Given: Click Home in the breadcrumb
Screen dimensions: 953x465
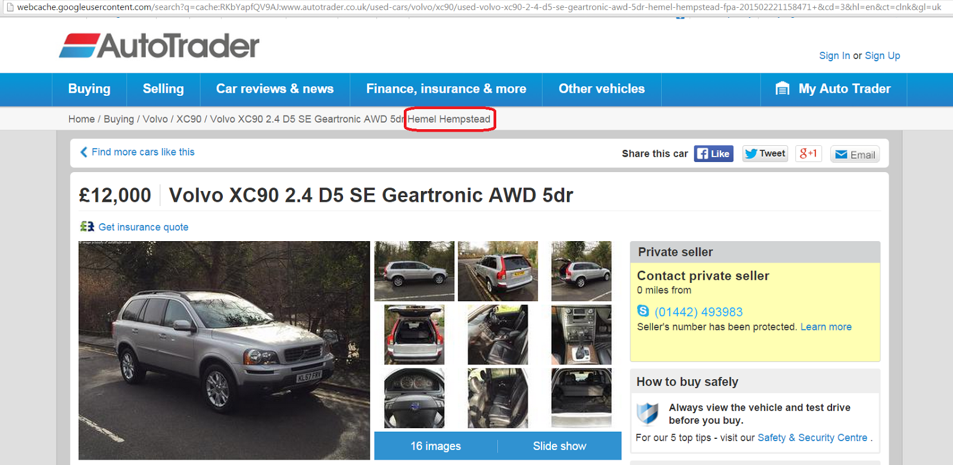Looking at the screenshot, I should coord(82,119).
